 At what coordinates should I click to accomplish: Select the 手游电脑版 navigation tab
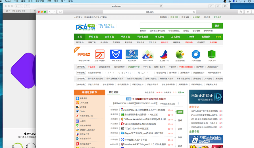pyautogui.click(x=142, y=37)
